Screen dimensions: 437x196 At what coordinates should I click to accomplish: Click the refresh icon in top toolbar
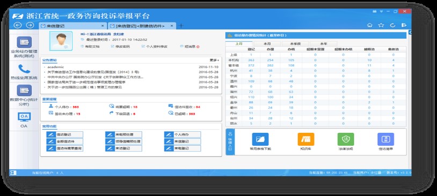[x=392, y=25]
